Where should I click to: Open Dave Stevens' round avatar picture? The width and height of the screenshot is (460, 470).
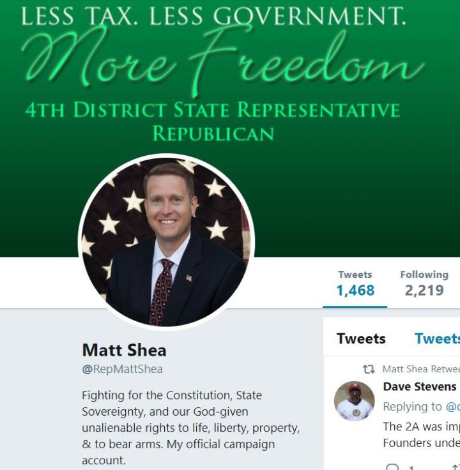coord(355,402)
